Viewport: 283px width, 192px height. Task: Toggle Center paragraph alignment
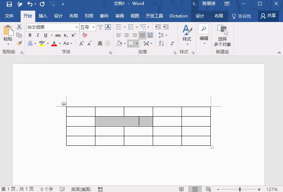[x=127, y=35]
